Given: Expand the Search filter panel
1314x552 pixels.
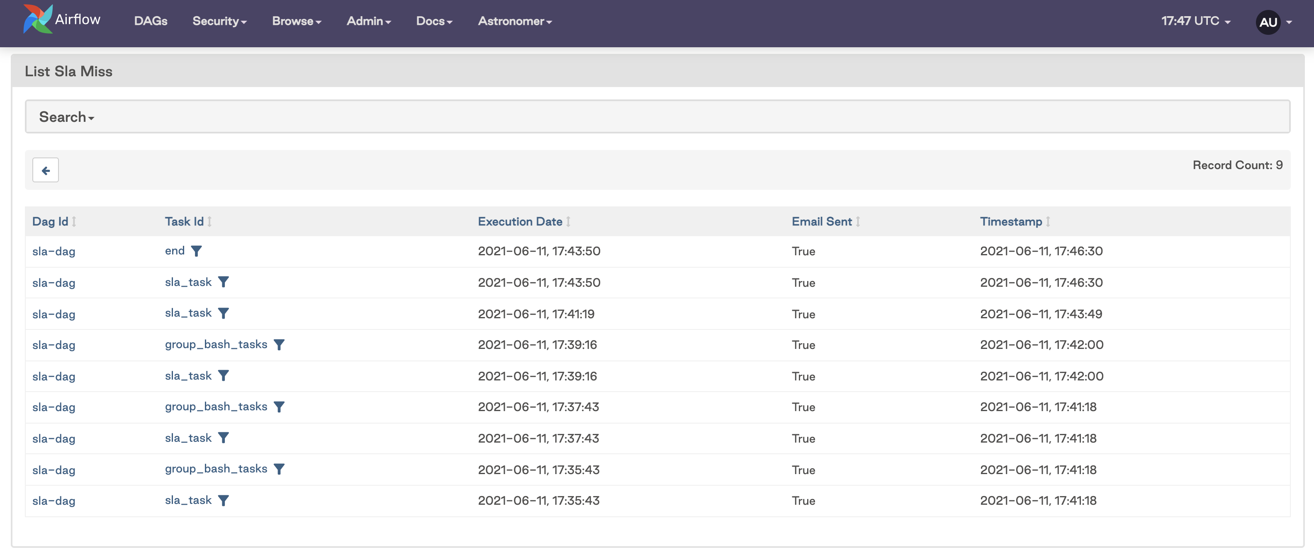Looking at the screenshot, I should pyautogui.click(x=66, y=117).
